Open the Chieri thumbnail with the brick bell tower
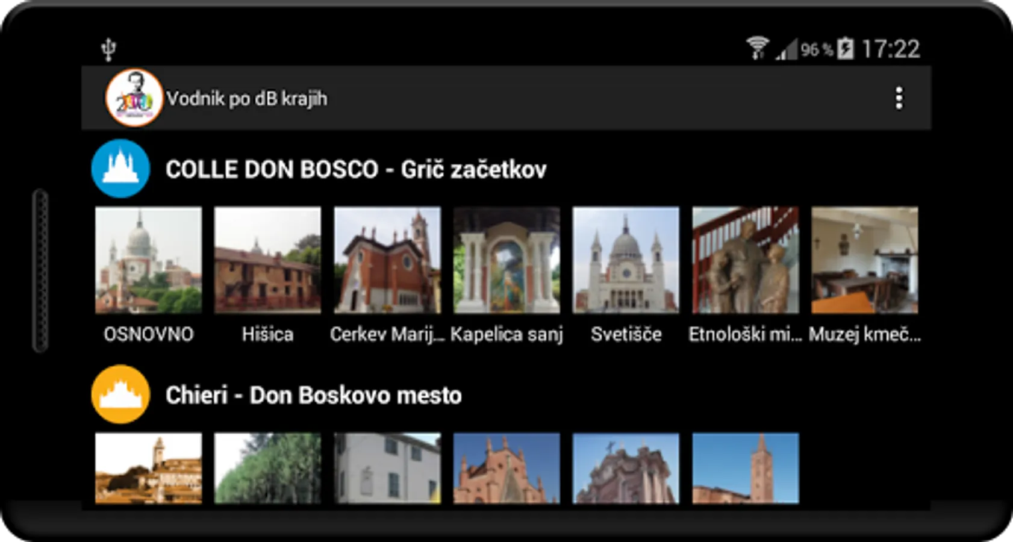1013x542 pixels. pos(746,468)
